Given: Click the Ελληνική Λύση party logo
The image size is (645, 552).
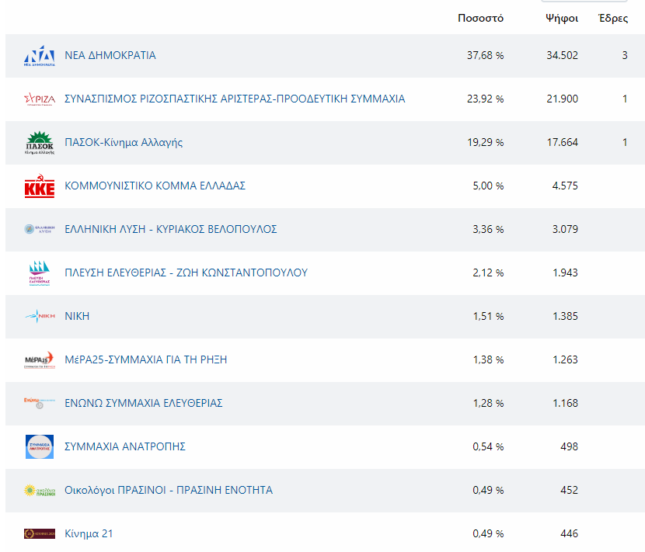Looking at the screenshot, I should click(40, 230).
